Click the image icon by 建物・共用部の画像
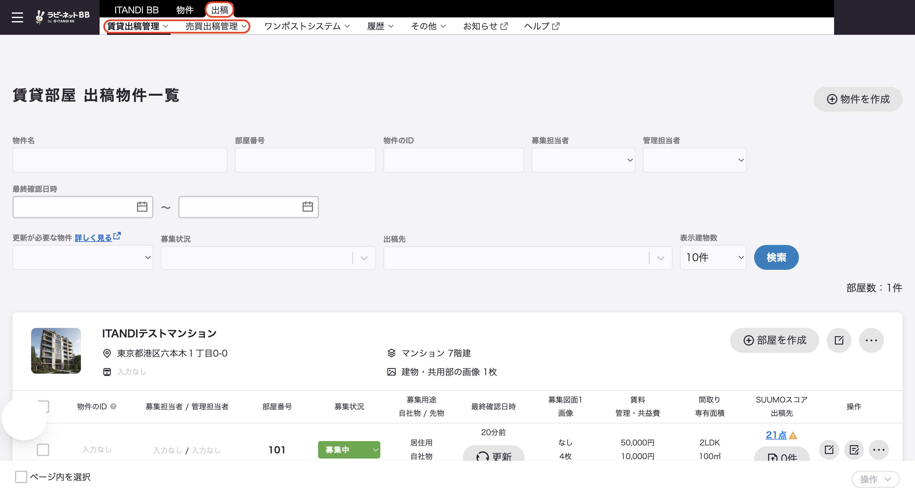 coord(391,372)
